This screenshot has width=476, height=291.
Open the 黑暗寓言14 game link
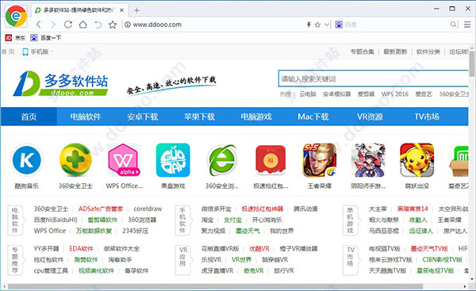[413, 209]
